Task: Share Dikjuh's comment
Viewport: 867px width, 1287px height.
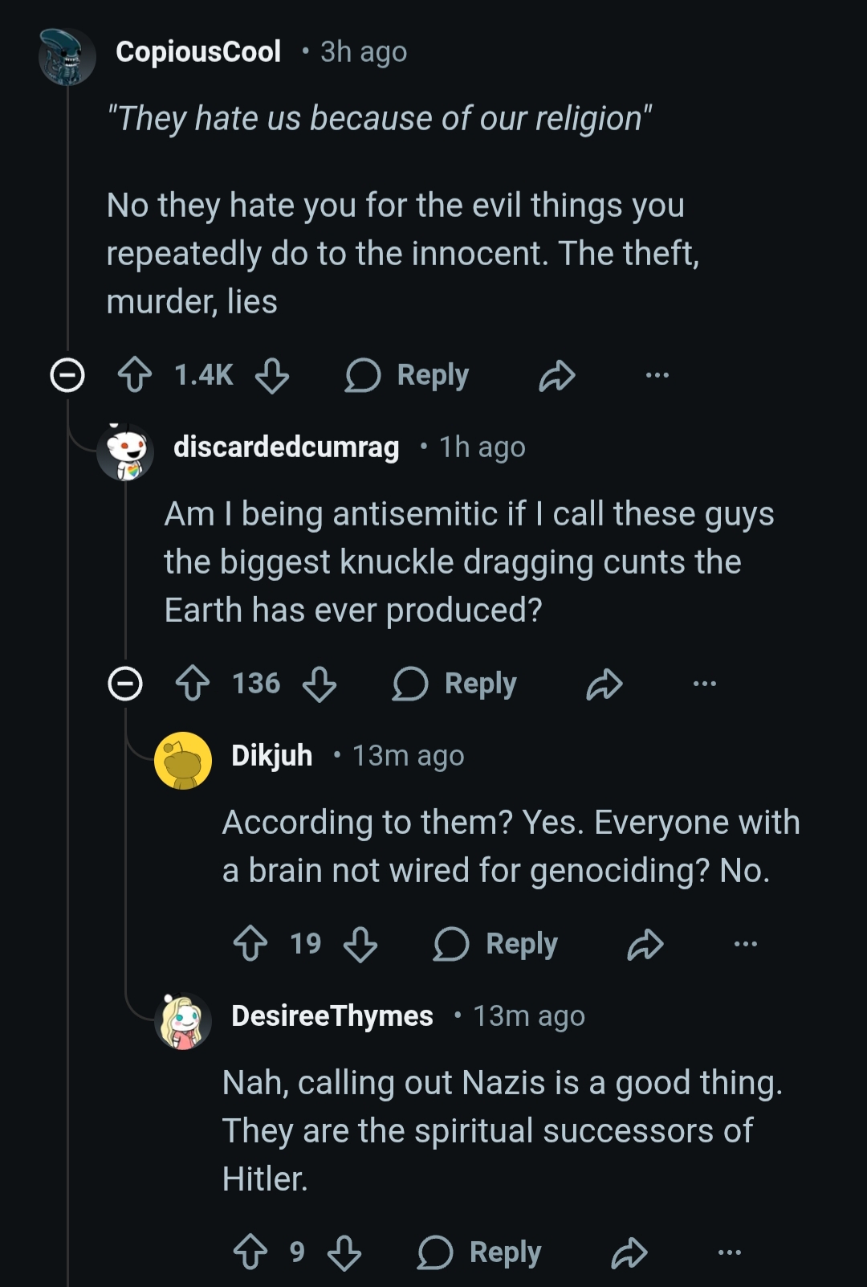Action: pos(645,943)
